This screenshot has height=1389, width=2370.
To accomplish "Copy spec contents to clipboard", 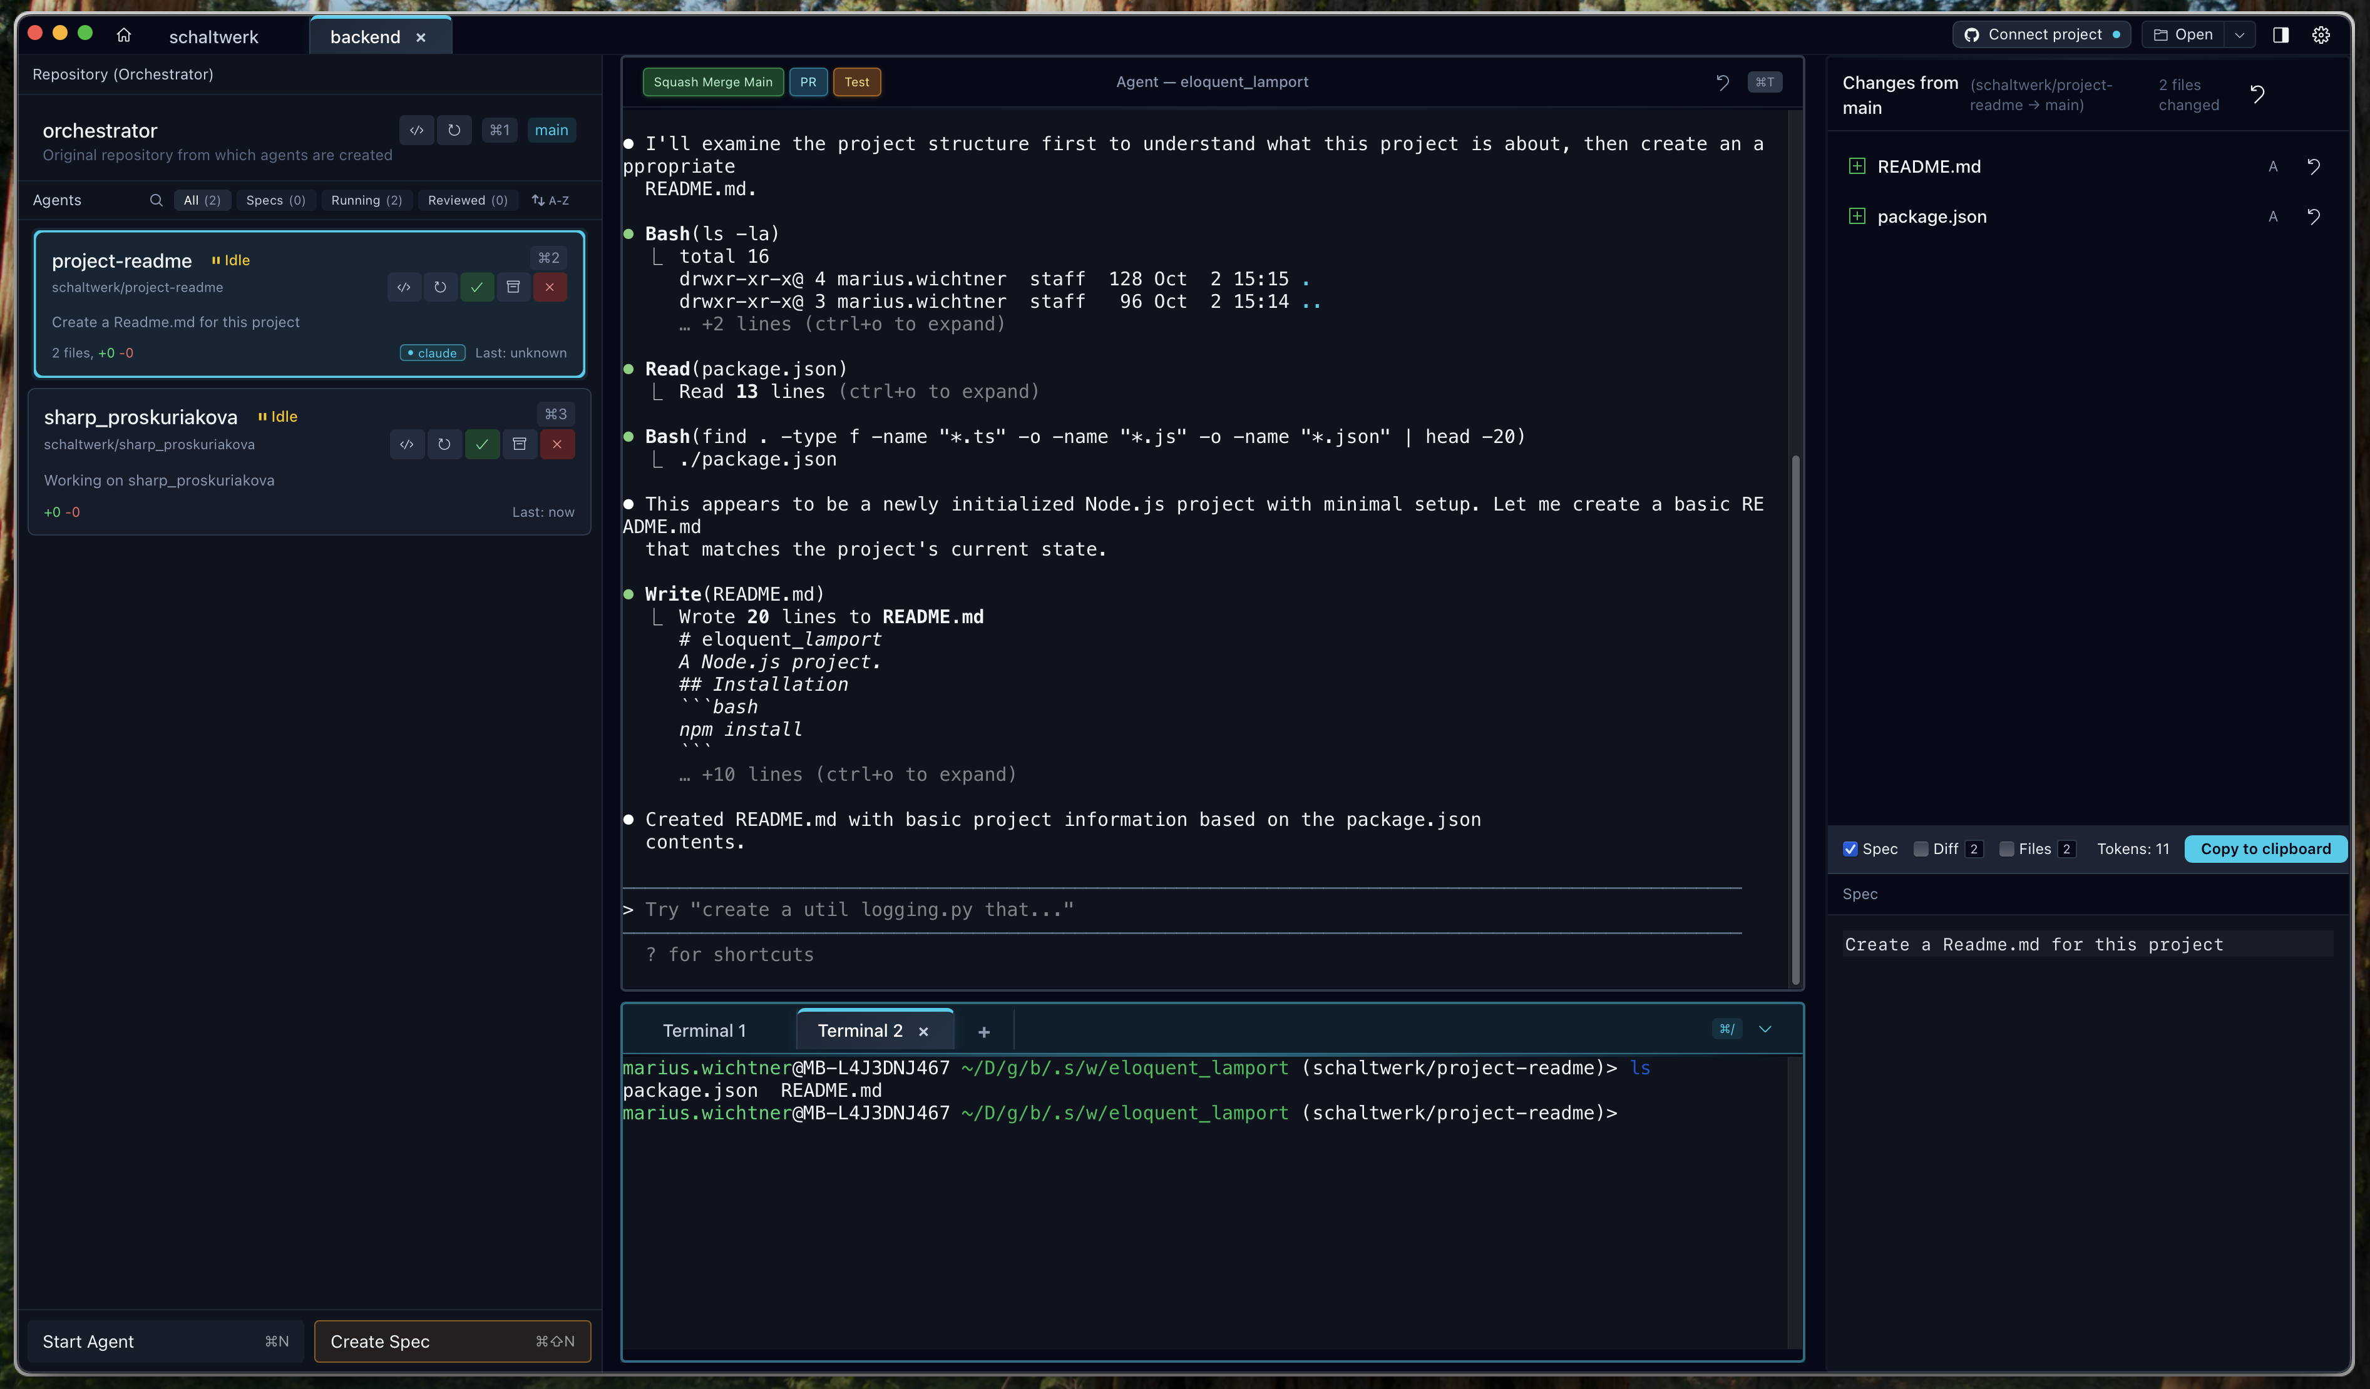I will (2265, 848).
